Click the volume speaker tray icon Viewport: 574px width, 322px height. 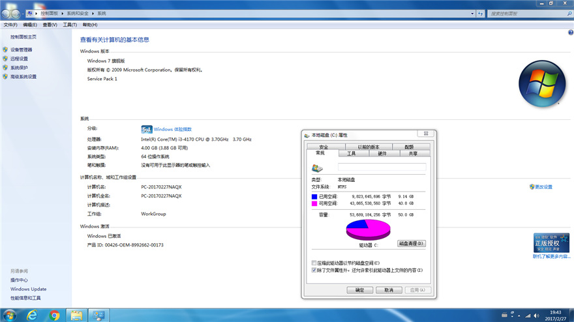(x=536, y=315)
